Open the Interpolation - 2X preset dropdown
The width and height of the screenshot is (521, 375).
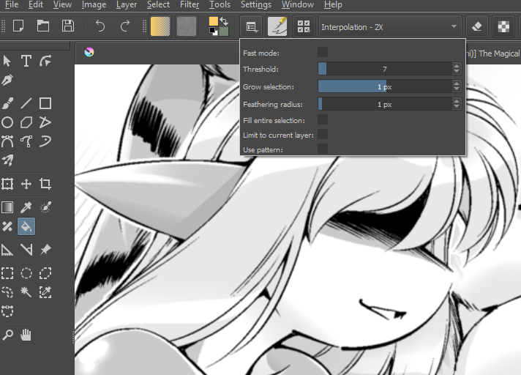389,26
